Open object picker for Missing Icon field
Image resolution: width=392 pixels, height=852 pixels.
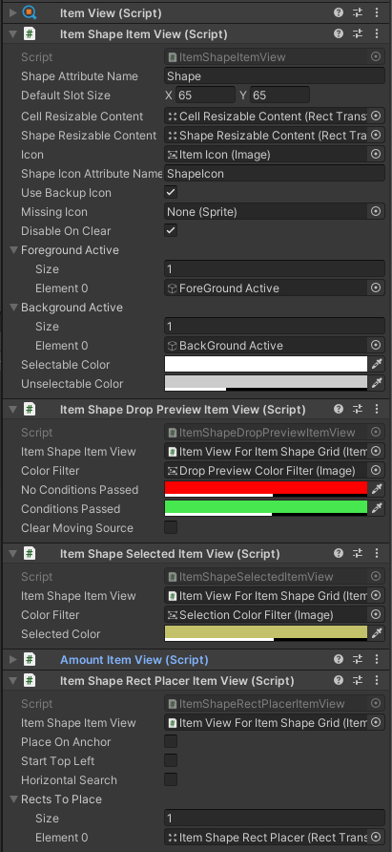pos(376,211)
